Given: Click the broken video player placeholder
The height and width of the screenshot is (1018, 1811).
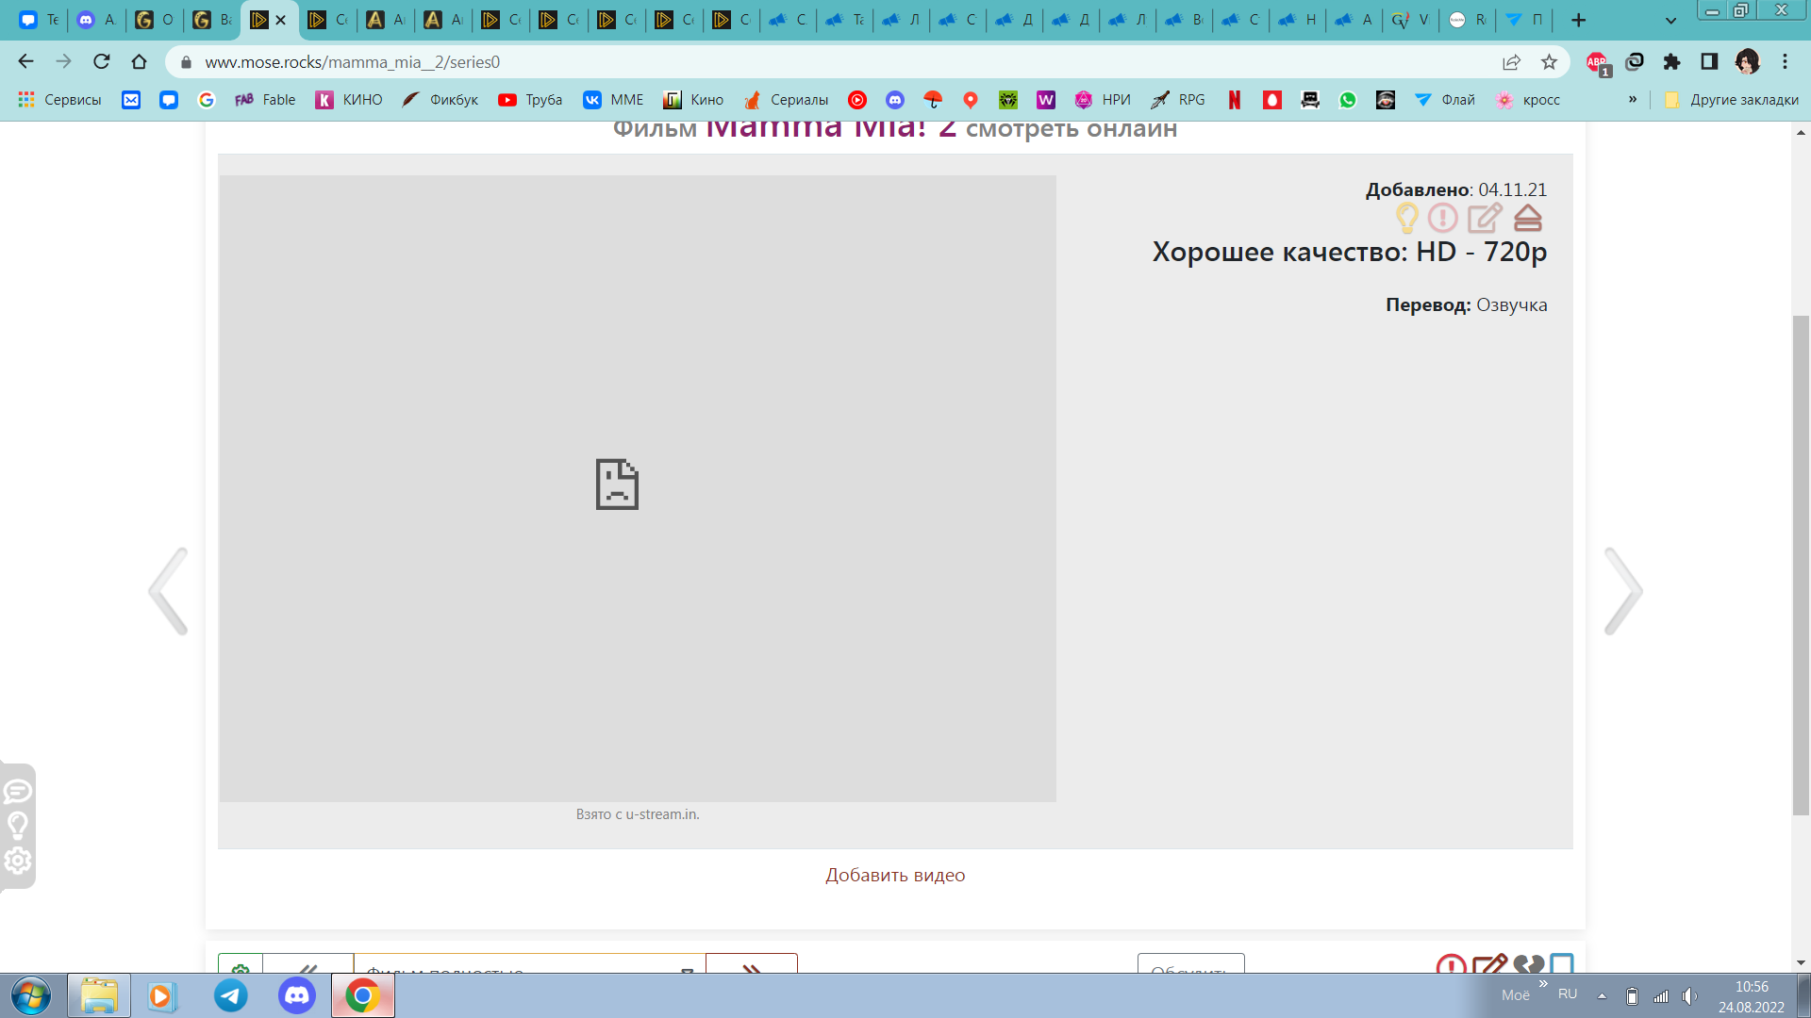Looking at the screenshot, I should [638, 488].
